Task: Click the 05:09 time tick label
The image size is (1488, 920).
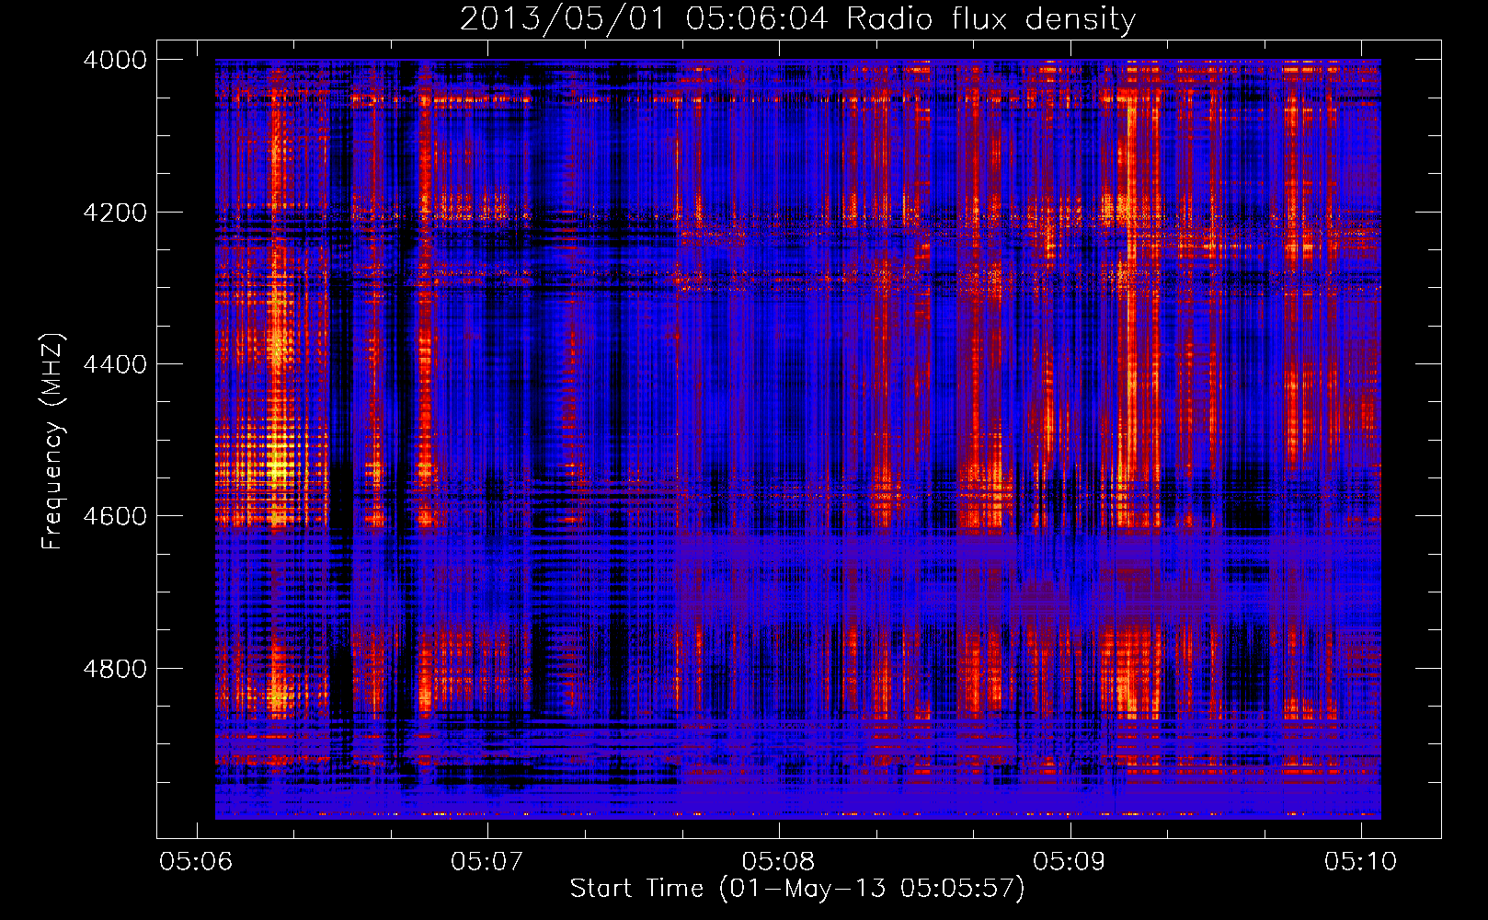Action: [x=1070, y=861]
